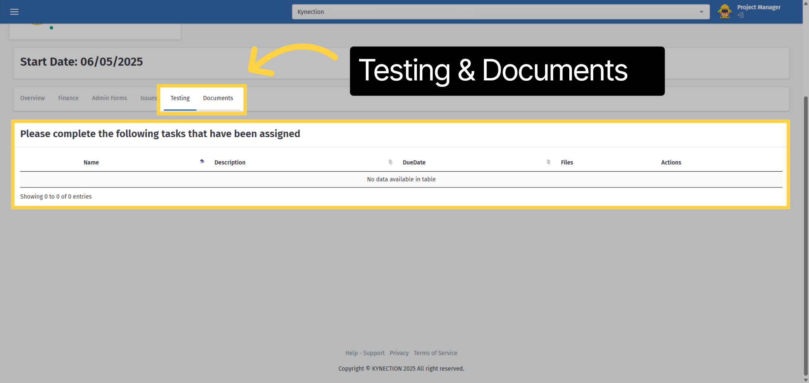Click the Actions column header
809x383 pixels.
click(671, 162)
